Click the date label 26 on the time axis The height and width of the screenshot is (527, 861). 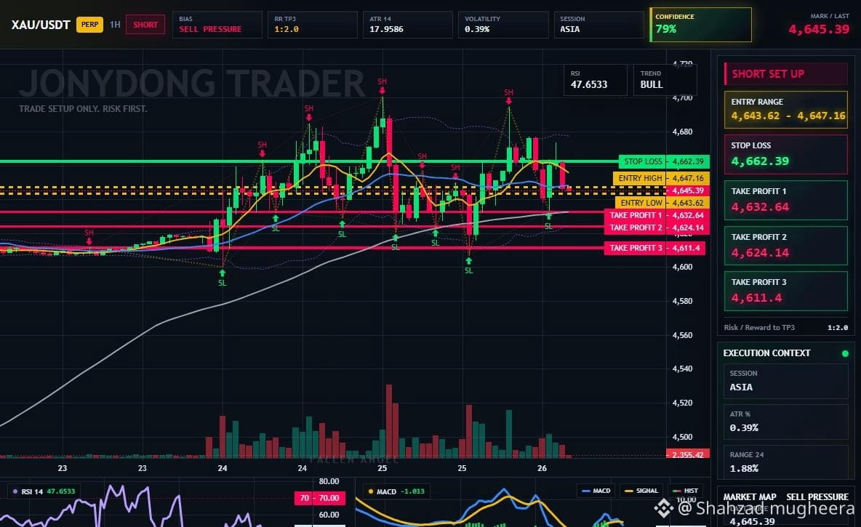click(x=542, y=468)
